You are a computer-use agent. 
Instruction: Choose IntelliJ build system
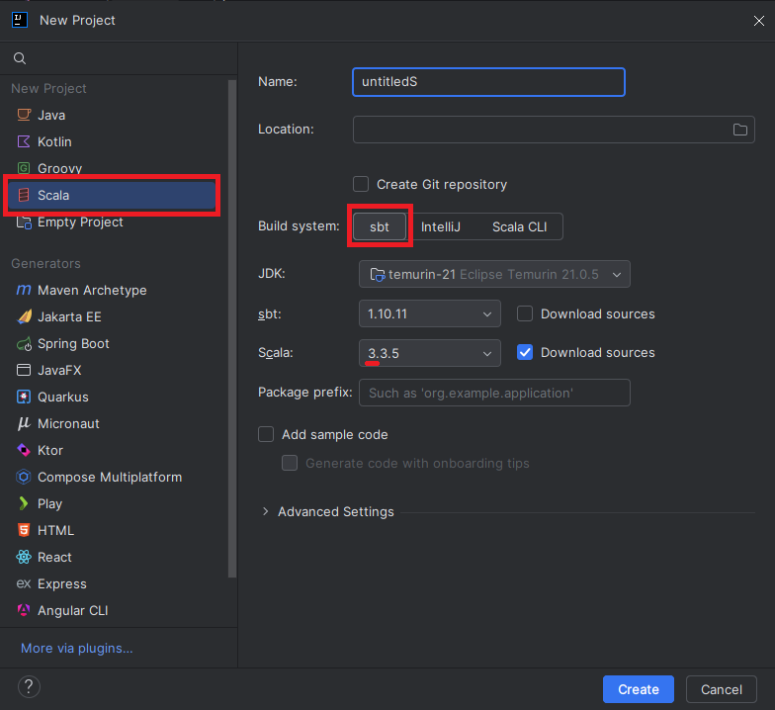(441, 226)
